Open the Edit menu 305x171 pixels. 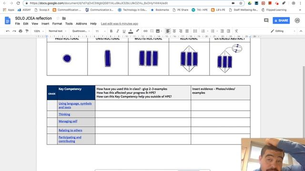26,24
